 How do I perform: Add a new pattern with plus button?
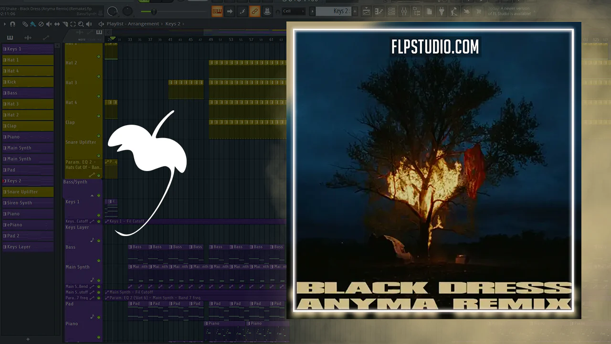click(x=355, y=11)
